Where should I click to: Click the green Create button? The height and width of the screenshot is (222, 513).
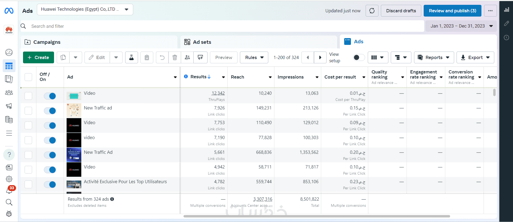39,57
